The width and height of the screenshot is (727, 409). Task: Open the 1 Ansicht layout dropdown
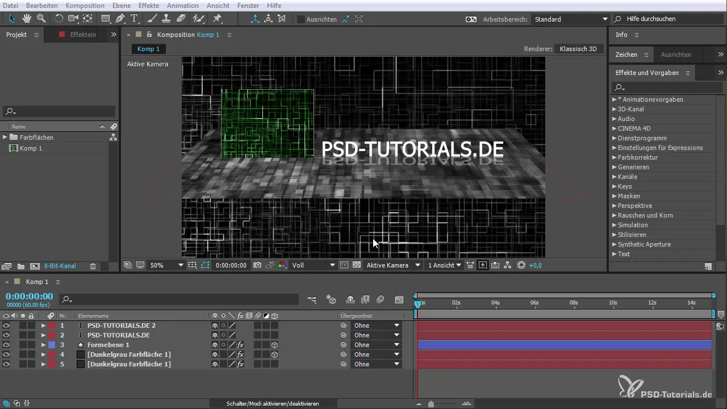[x=444, y=265]
